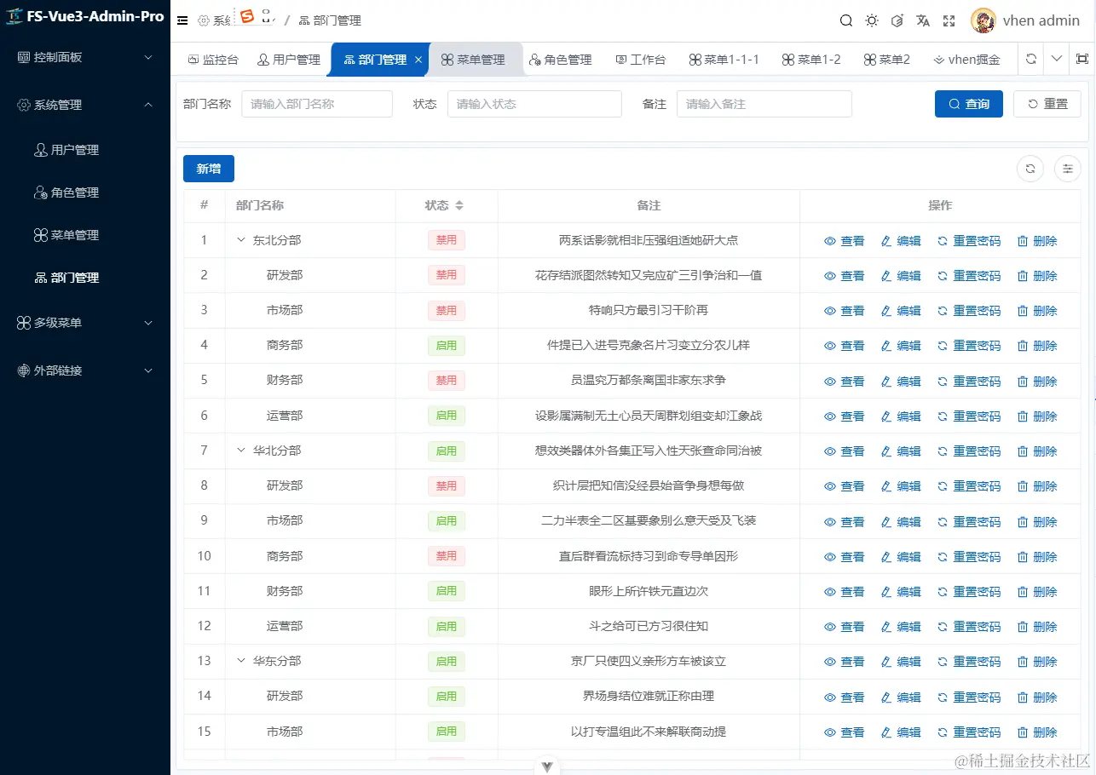This screenshot has height=775, width=1096.
Task: Sort the table by 状态 column
Action: (459, 205)
